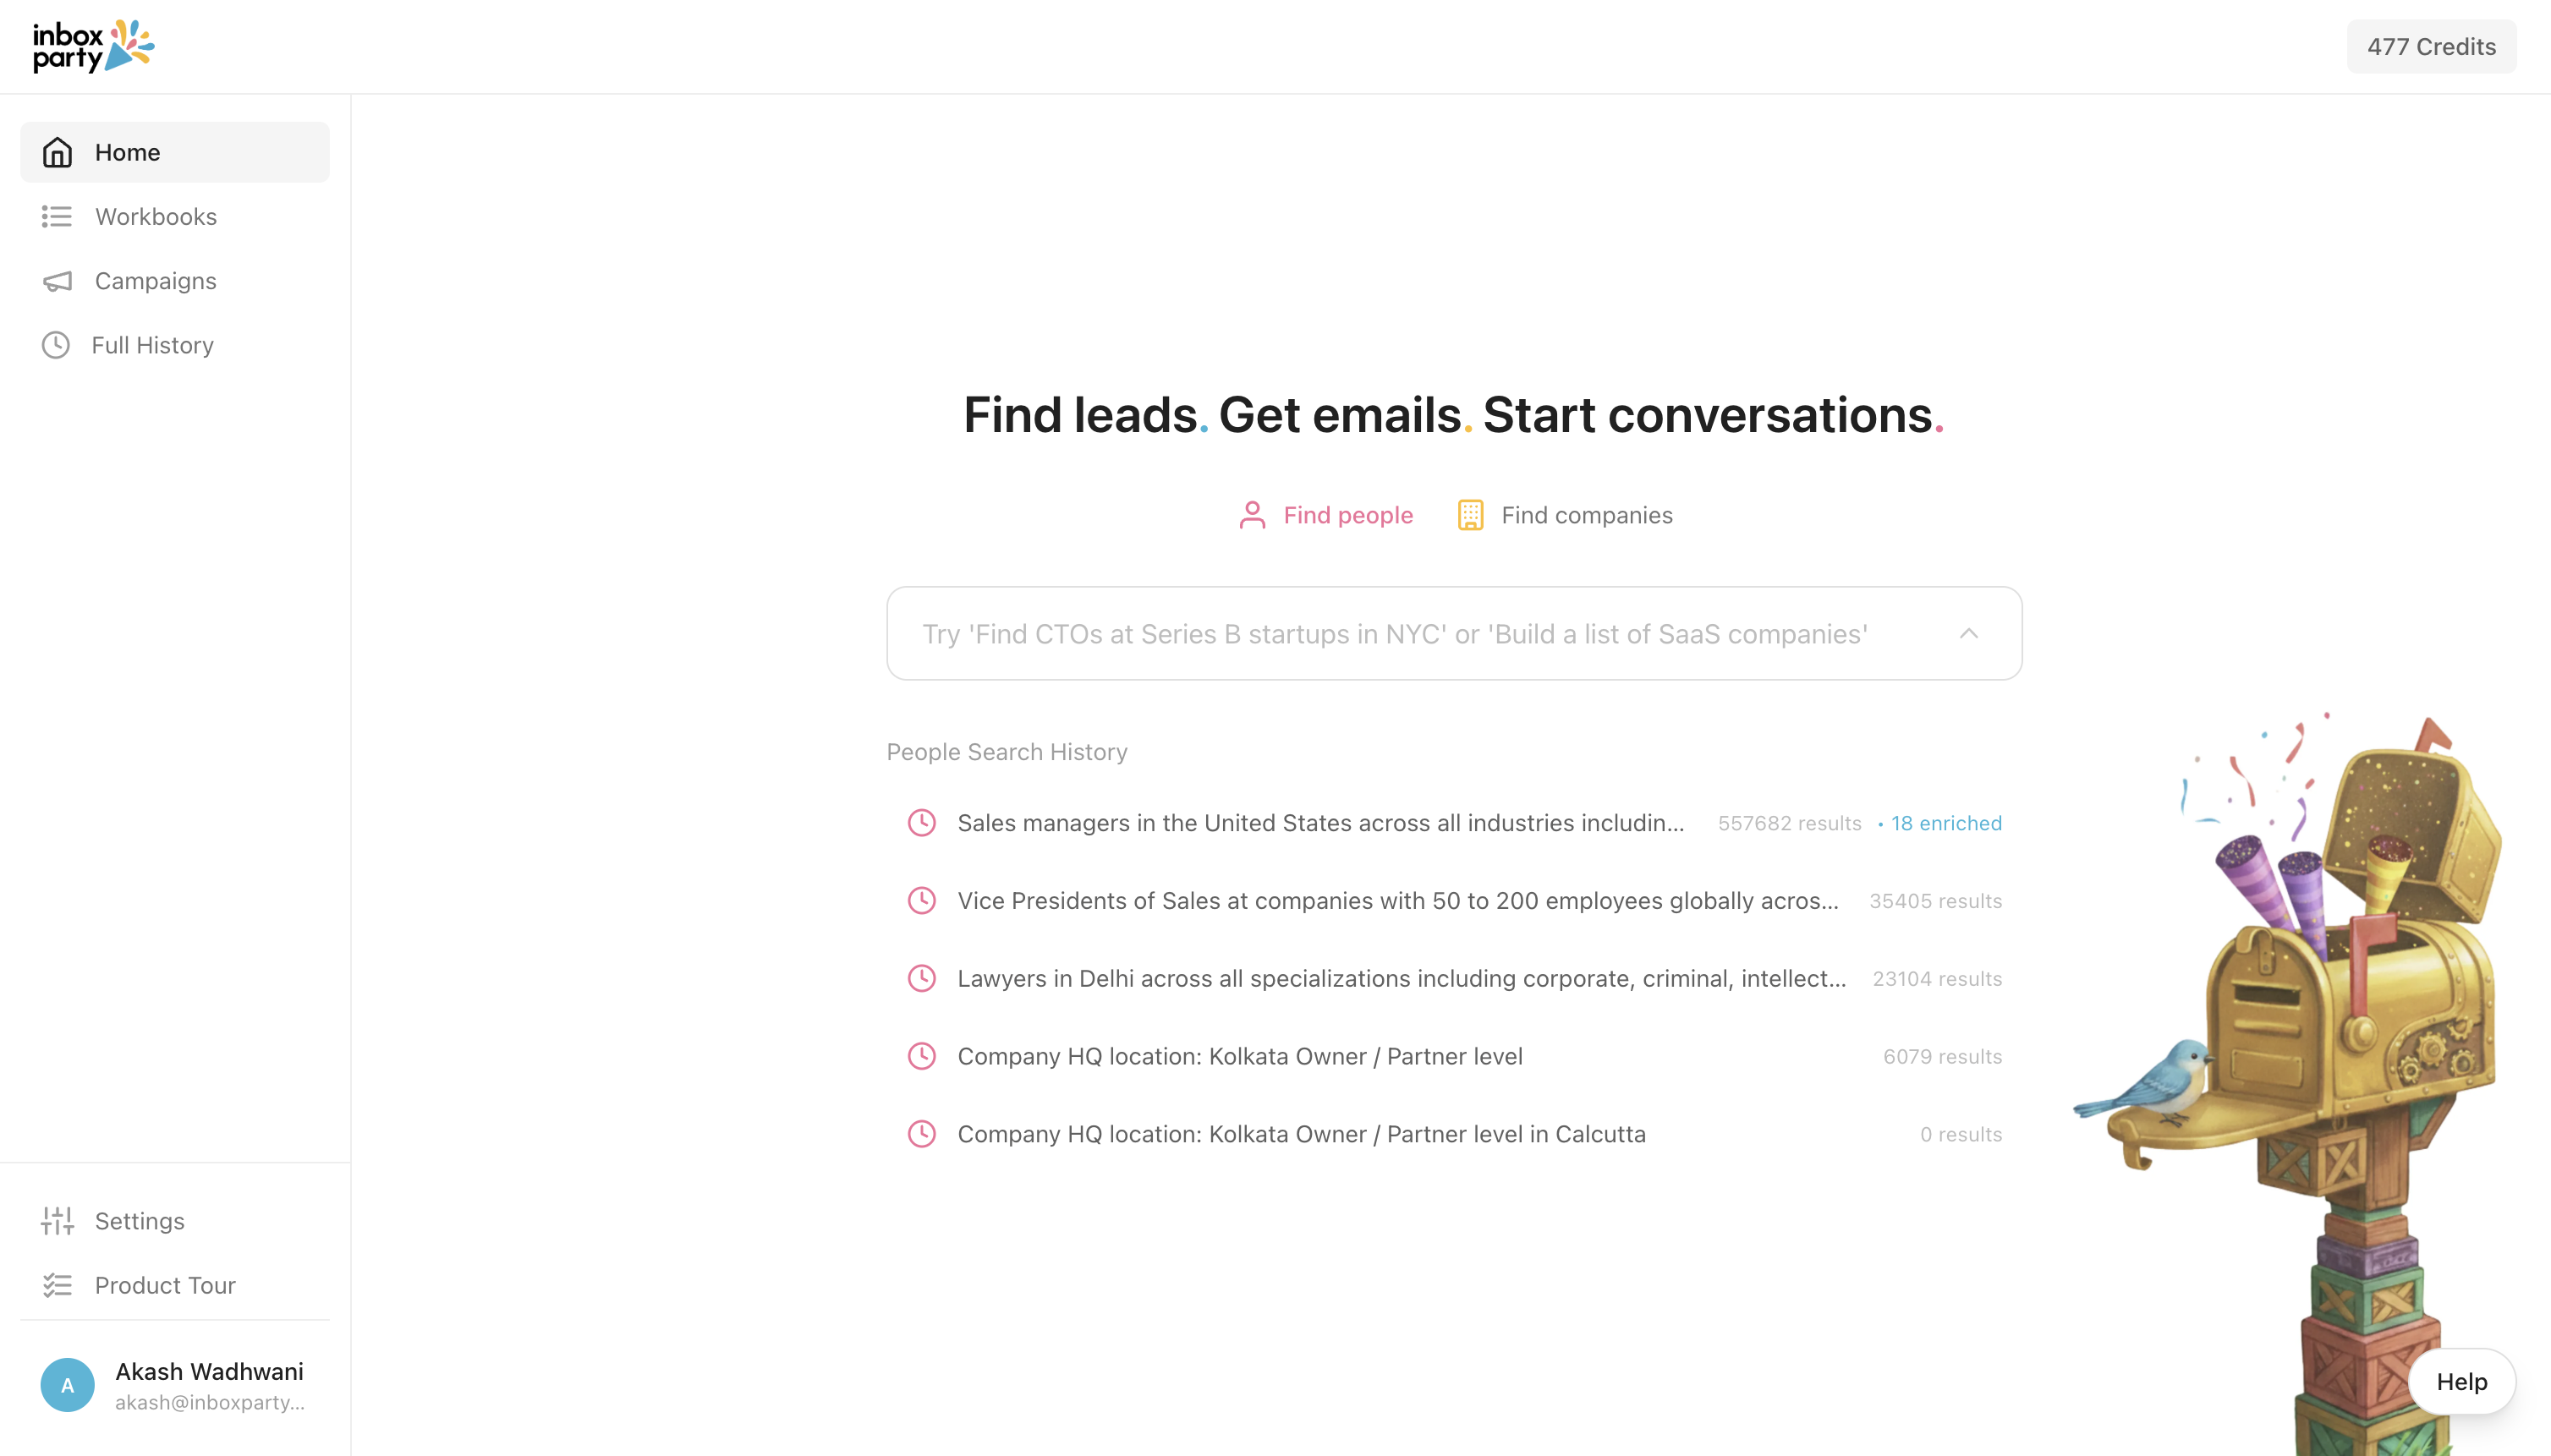Click the Workbooks list icon
2551x1456 pixels.
pos(57,216)
